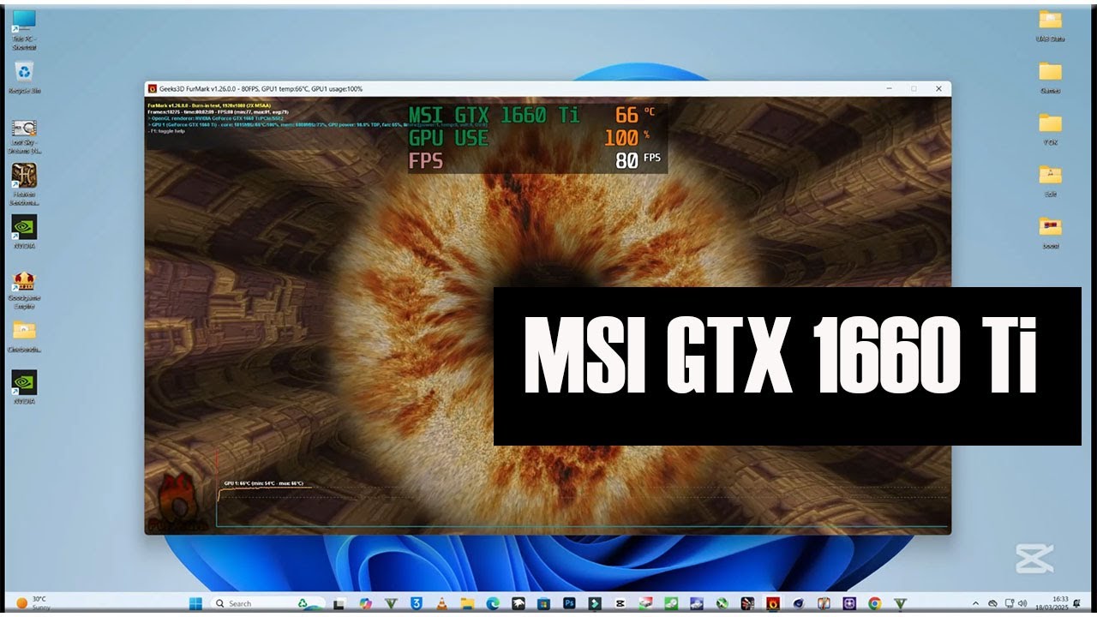The image size is (1097, 617).
Task: Click the FurMark window title text
Action: tap(261, 88)
